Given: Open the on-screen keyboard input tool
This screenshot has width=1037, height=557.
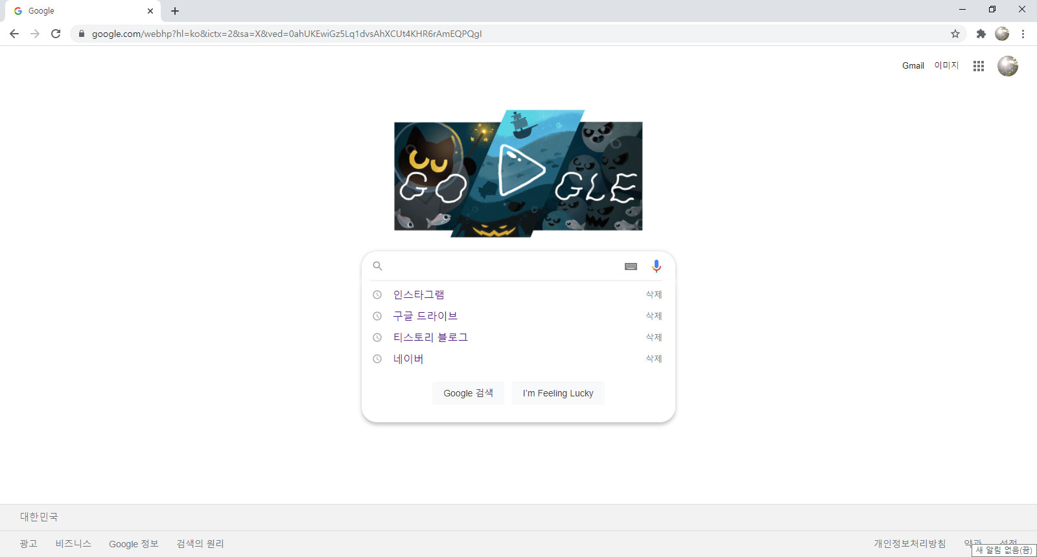Looking at the screenshot, I should tap(631, 266).
